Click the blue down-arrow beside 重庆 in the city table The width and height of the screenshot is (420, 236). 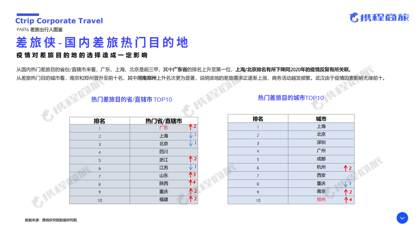point(346,184)
